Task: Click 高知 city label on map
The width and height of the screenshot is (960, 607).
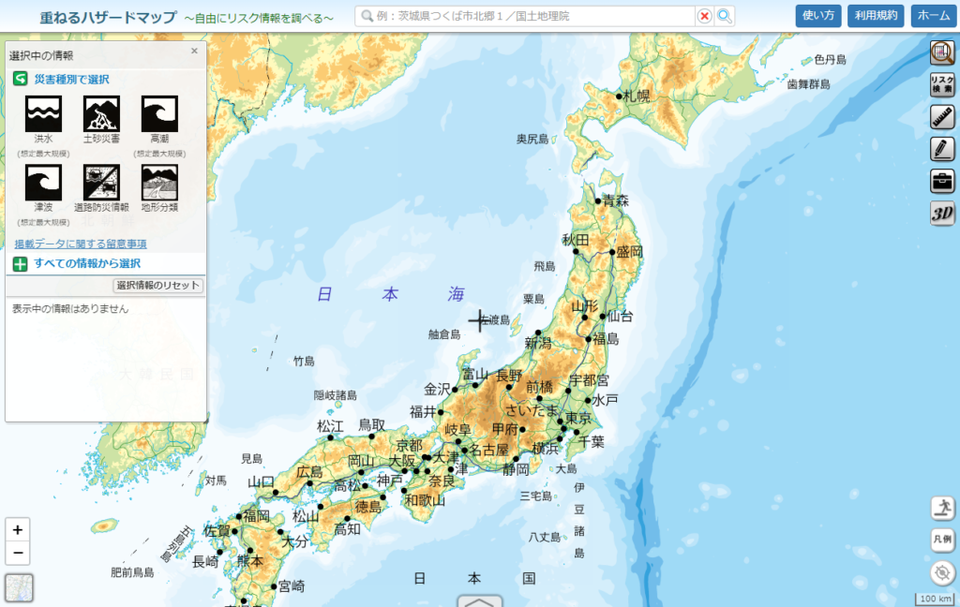Action: [347, 529]
